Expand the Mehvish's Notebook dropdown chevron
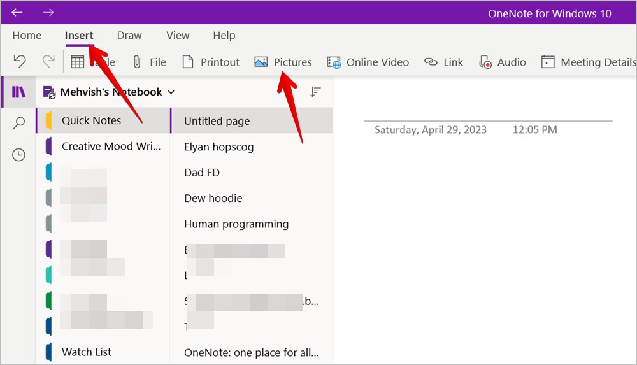The width and height of the screenshot is (637, 365). (x=171, y=92)
